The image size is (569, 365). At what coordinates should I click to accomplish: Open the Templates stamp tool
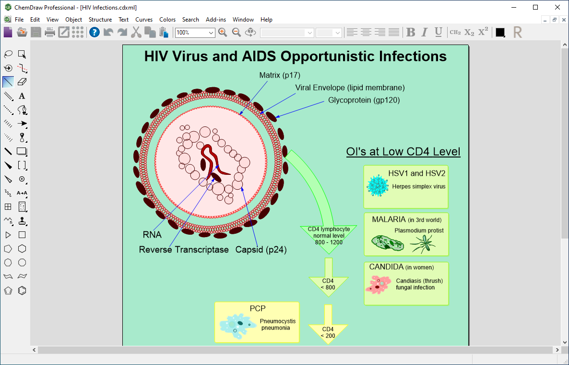[x=22, y=221]
